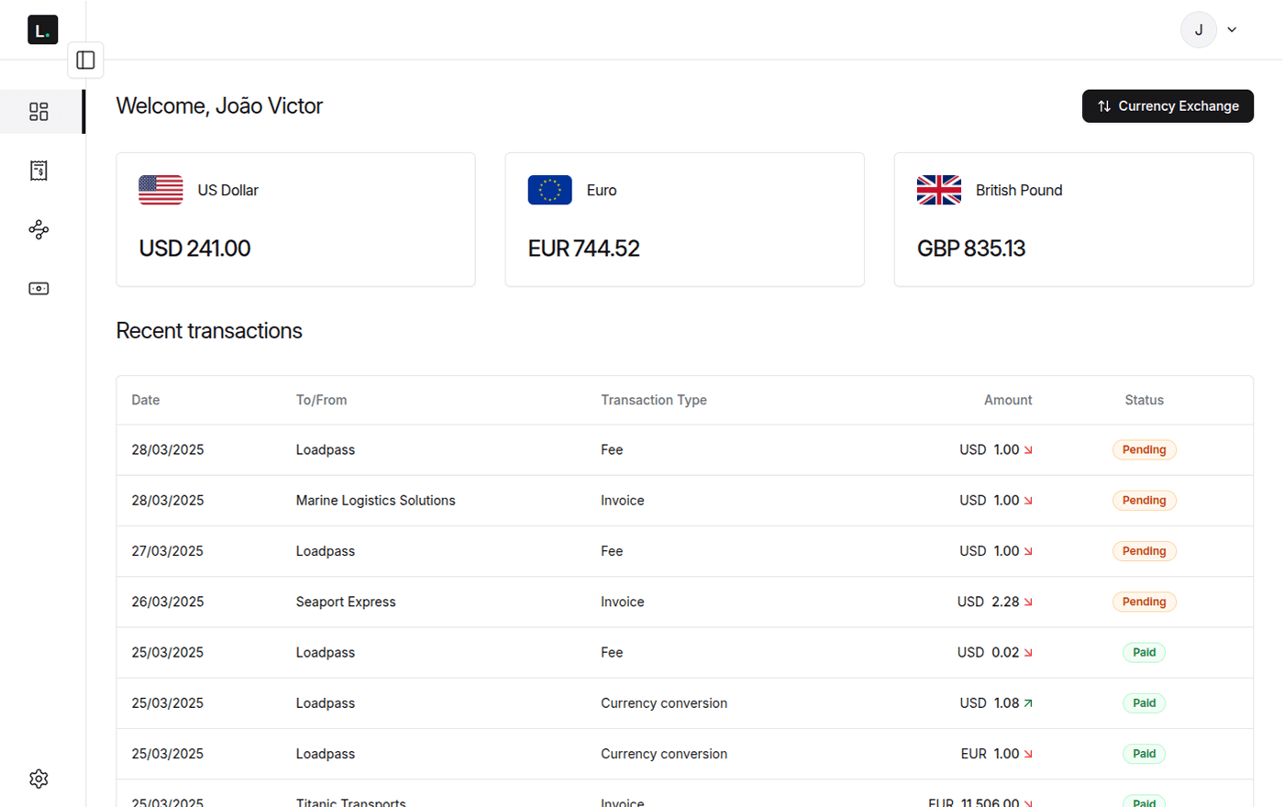
Task: Open settings via the gear icon
Action: coord(39,778)
